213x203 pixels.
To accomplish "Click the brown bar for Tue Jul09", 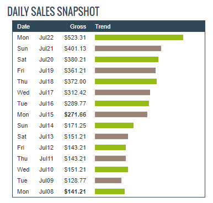I will click(108, 180).
